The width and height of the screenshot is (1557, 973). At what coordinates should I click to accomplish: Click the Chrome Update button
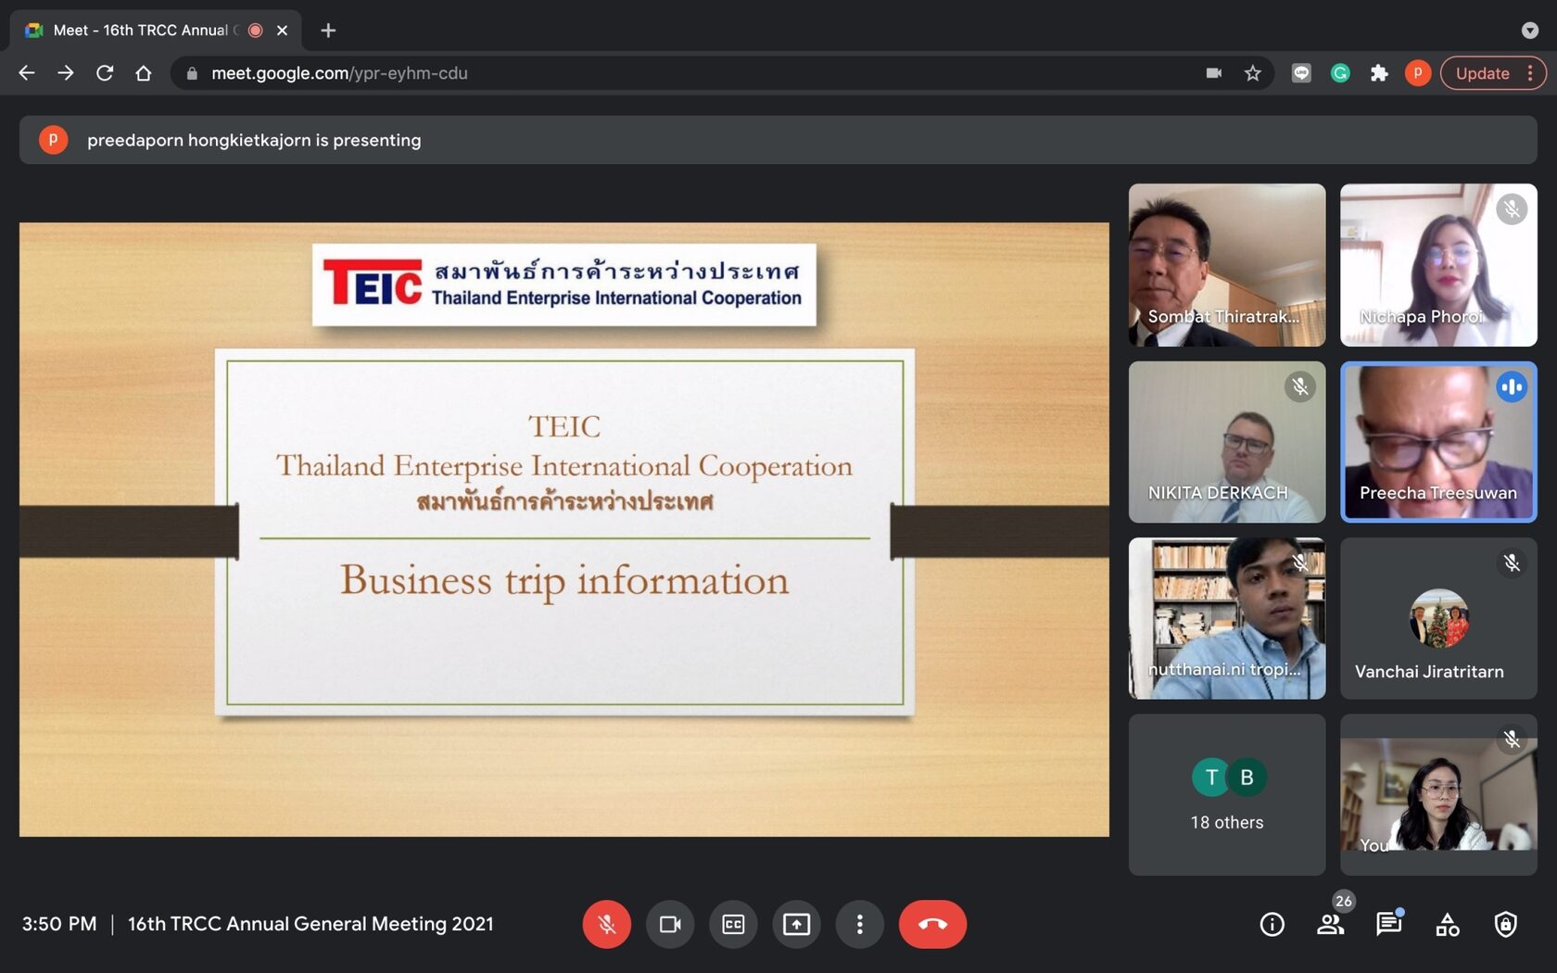[x=1492, y=73]
